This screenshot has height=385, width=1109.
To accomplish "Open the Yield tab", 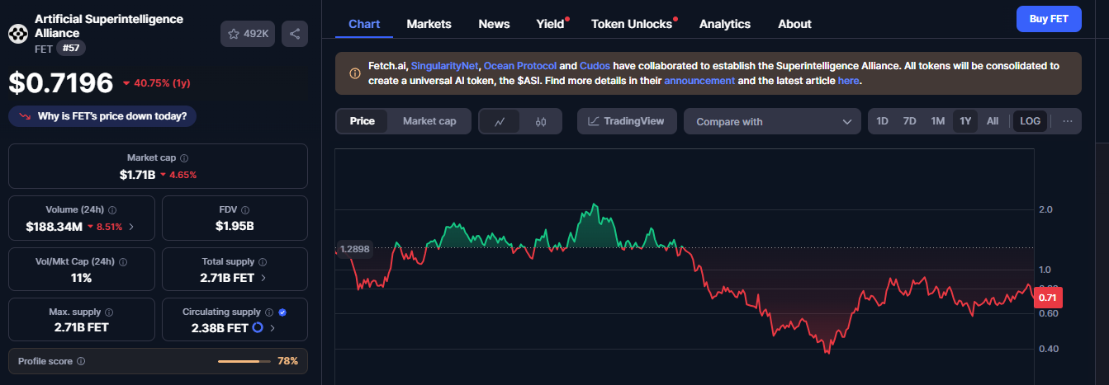I will coord(550,24).
